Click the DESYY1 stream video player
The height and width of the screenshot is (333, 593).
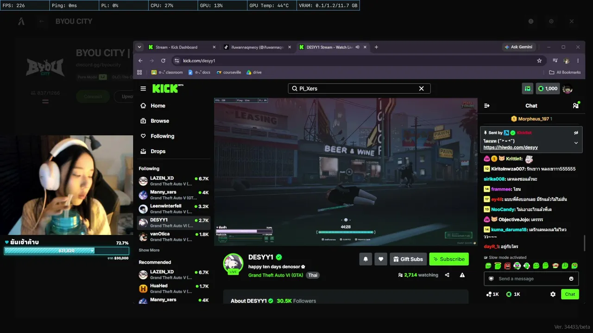click(x=346, y=172)
